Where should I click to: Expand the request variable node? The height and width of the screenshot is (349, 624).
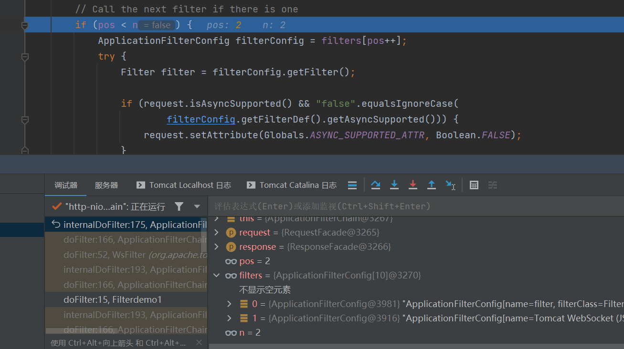216,232
